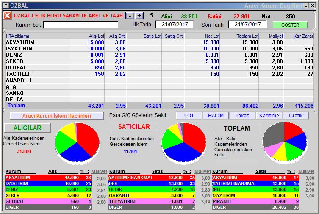Viewport: 319px width, 214px height.
Task: Click pink GLOBAL row in buyers list
Action: click(x=48, y=201)
